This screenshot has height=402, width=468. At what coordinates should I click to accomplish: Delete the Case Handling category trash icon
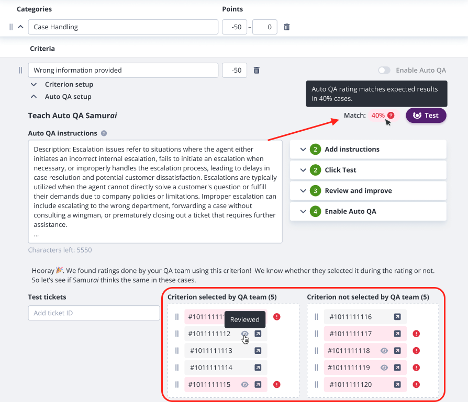287,27
